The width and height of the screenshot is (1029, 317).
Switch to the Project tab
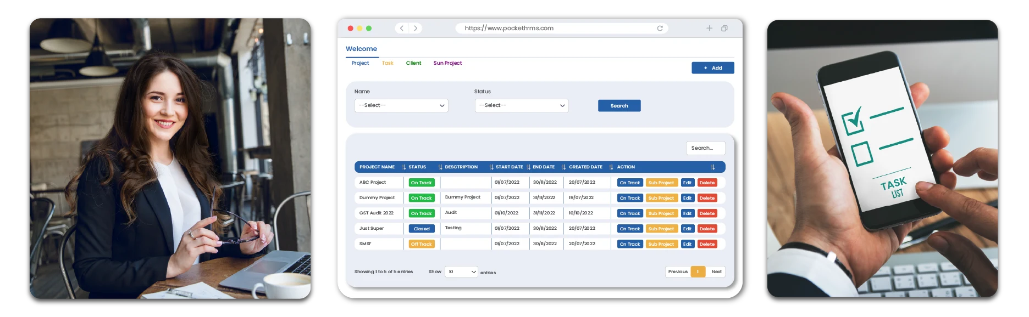(360, 63)
